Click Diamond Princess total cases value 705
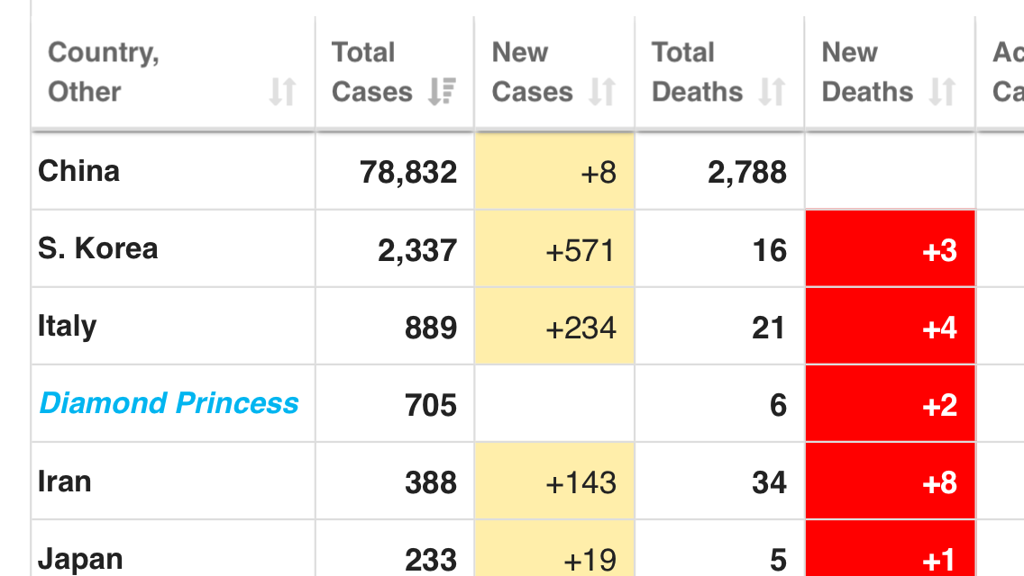The height and width of the screenshot is (576, 1024). (431, 405)
